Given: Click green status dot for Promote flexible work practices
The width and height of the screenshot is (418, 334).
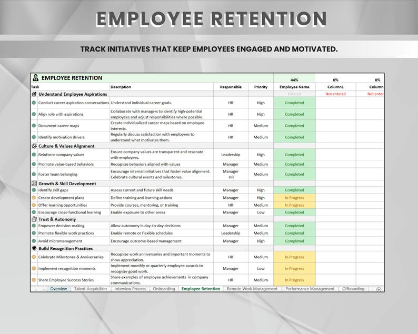Looking at the screenshot, I should pyautogui.click(x=34, y=233).
